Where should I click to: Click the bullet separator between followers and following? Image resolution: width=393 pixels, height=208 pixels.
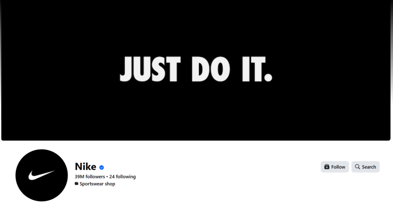[107, 177]
